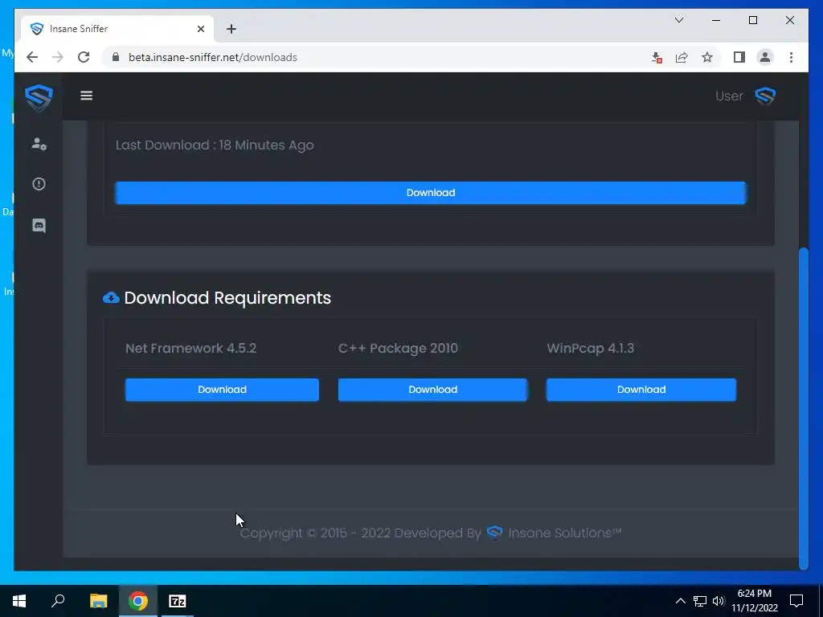Open the alert info sidebar icon
This screenshot has height=617, width=823.
point(39,184)
